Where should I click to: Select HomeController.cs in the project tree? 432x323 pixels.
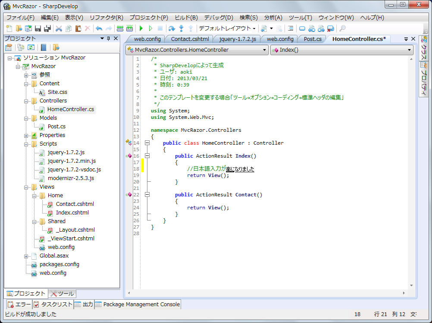(x=71, y=109)
